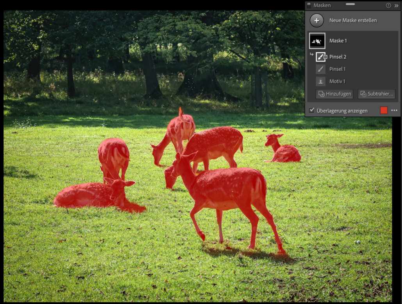Select the Pinsel 1 label
Image resolution: width=402 pixels, height=304 pixels.
pyautogui.click(x=337, y=69)
